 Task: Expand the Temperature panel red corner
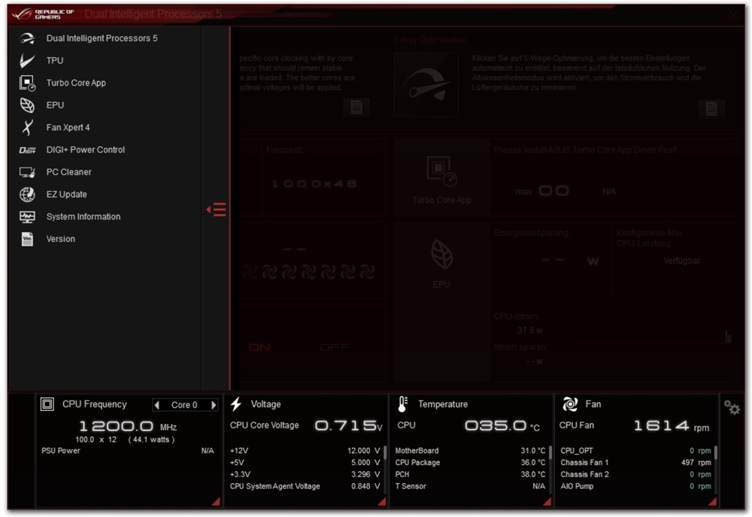[x=547, y=501]
